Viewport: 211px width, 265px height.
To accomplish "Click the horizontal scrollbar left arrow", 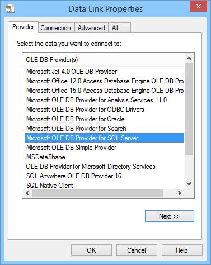I will 27,193.
